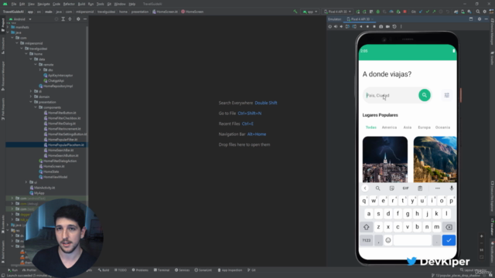This screenshot has width=495, height=278.
Task: Select the Asia tab in the app
Action: [x=408, y=127]
